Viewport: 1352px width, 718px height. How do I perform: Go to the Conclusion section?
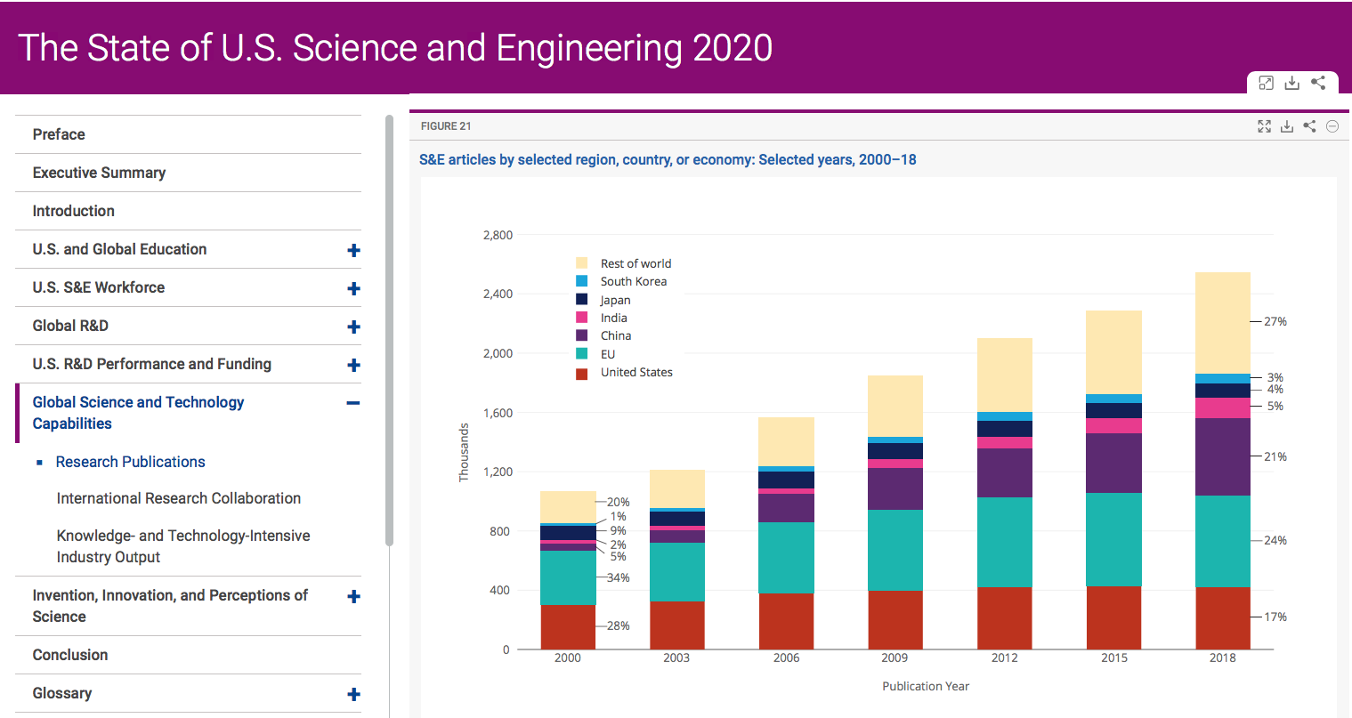(x=70, y=655)
